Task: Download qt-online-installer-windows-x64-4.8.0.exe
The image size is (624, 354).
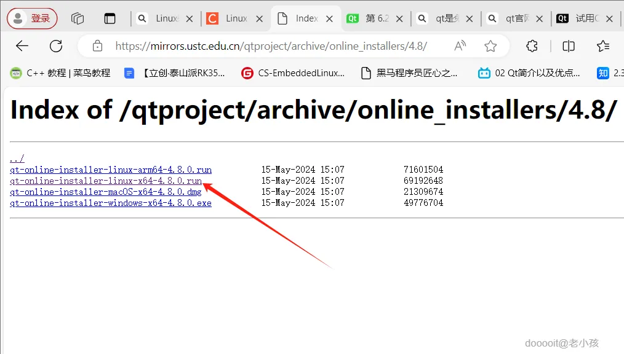Action: [x=111, y=203]
